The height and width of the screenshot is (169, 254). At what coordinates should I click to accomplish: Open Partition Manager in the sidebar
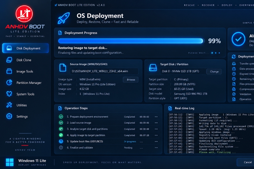[x=29, y=83]
